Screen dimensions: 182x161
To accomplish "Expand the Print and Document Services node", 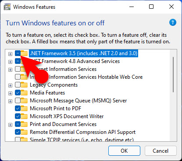I will 10,125.
